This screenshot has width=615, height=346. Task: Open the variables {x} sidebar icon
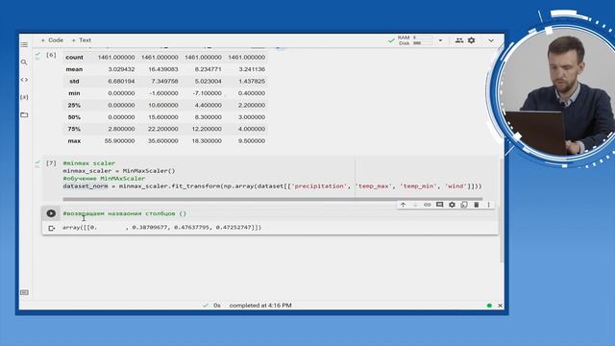click(x=24, y=97)
